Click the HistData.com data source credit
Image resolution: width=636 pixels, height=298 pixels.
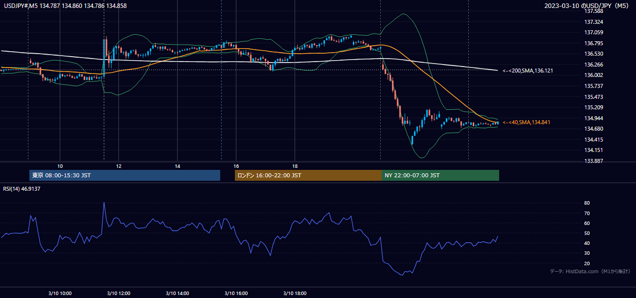(x=590, y=271)
